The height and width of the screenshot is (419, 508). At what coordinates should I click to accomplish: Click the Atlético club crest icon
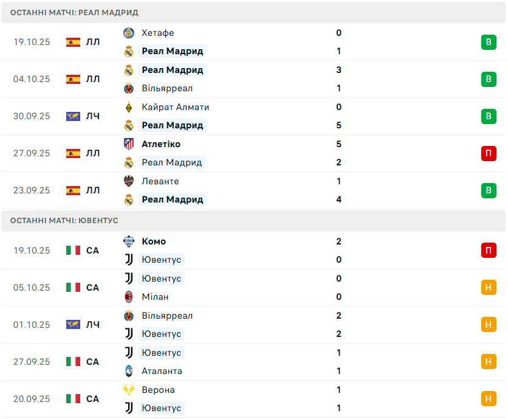pyautogui.click(x=129, y=144)
